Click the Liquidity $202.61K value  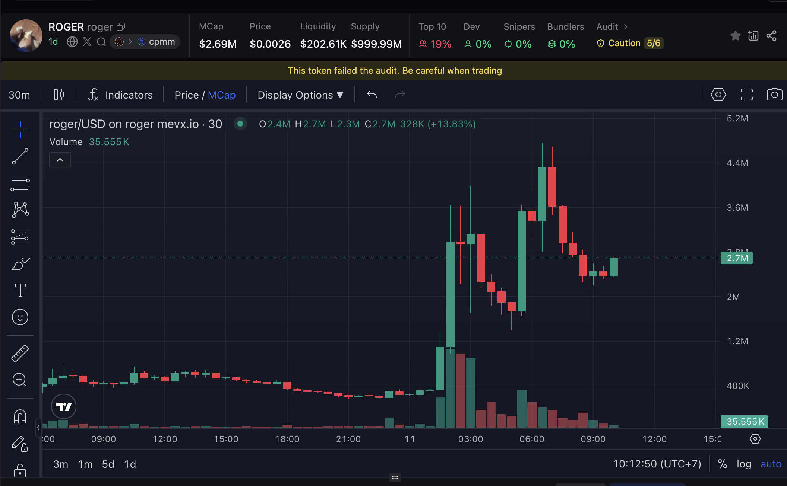coord(323,44)
